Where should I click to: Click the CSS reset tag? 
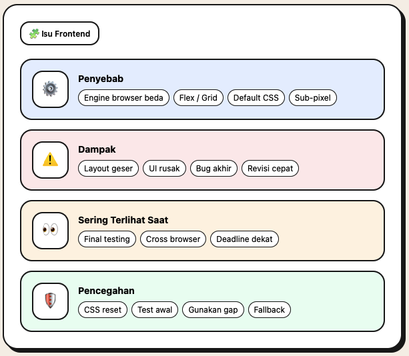tap(103, 310)
